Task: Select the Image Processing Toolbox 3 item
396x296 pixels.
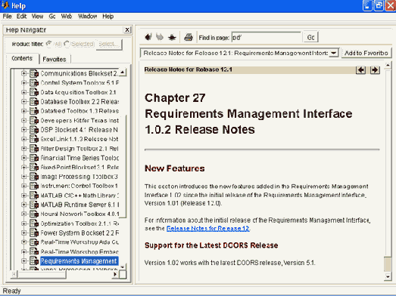Action: coord(79,177)
